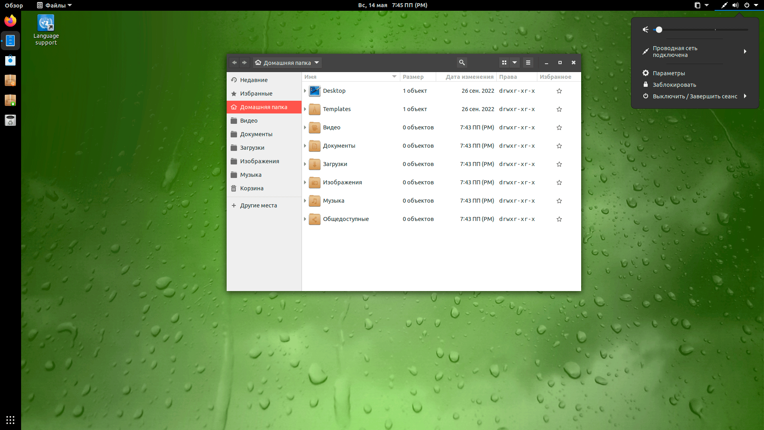Open the view options dropdown arrow

coord(515,63)
